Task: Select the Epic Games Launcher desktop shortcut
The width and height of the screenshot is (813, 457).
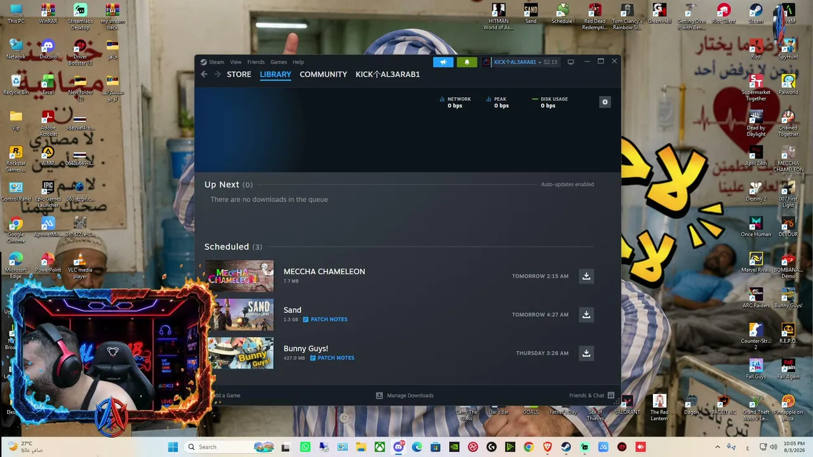Action: tap(48, 194)
